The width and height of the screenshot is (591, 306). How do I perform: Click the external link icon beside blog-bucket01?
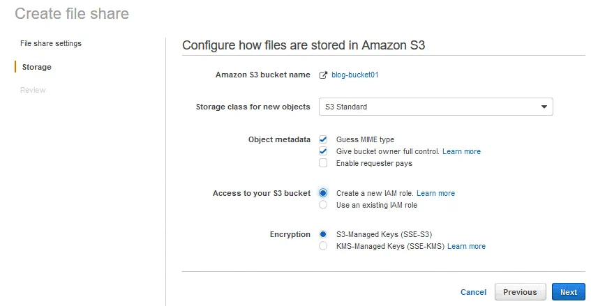tap(323, 75)
